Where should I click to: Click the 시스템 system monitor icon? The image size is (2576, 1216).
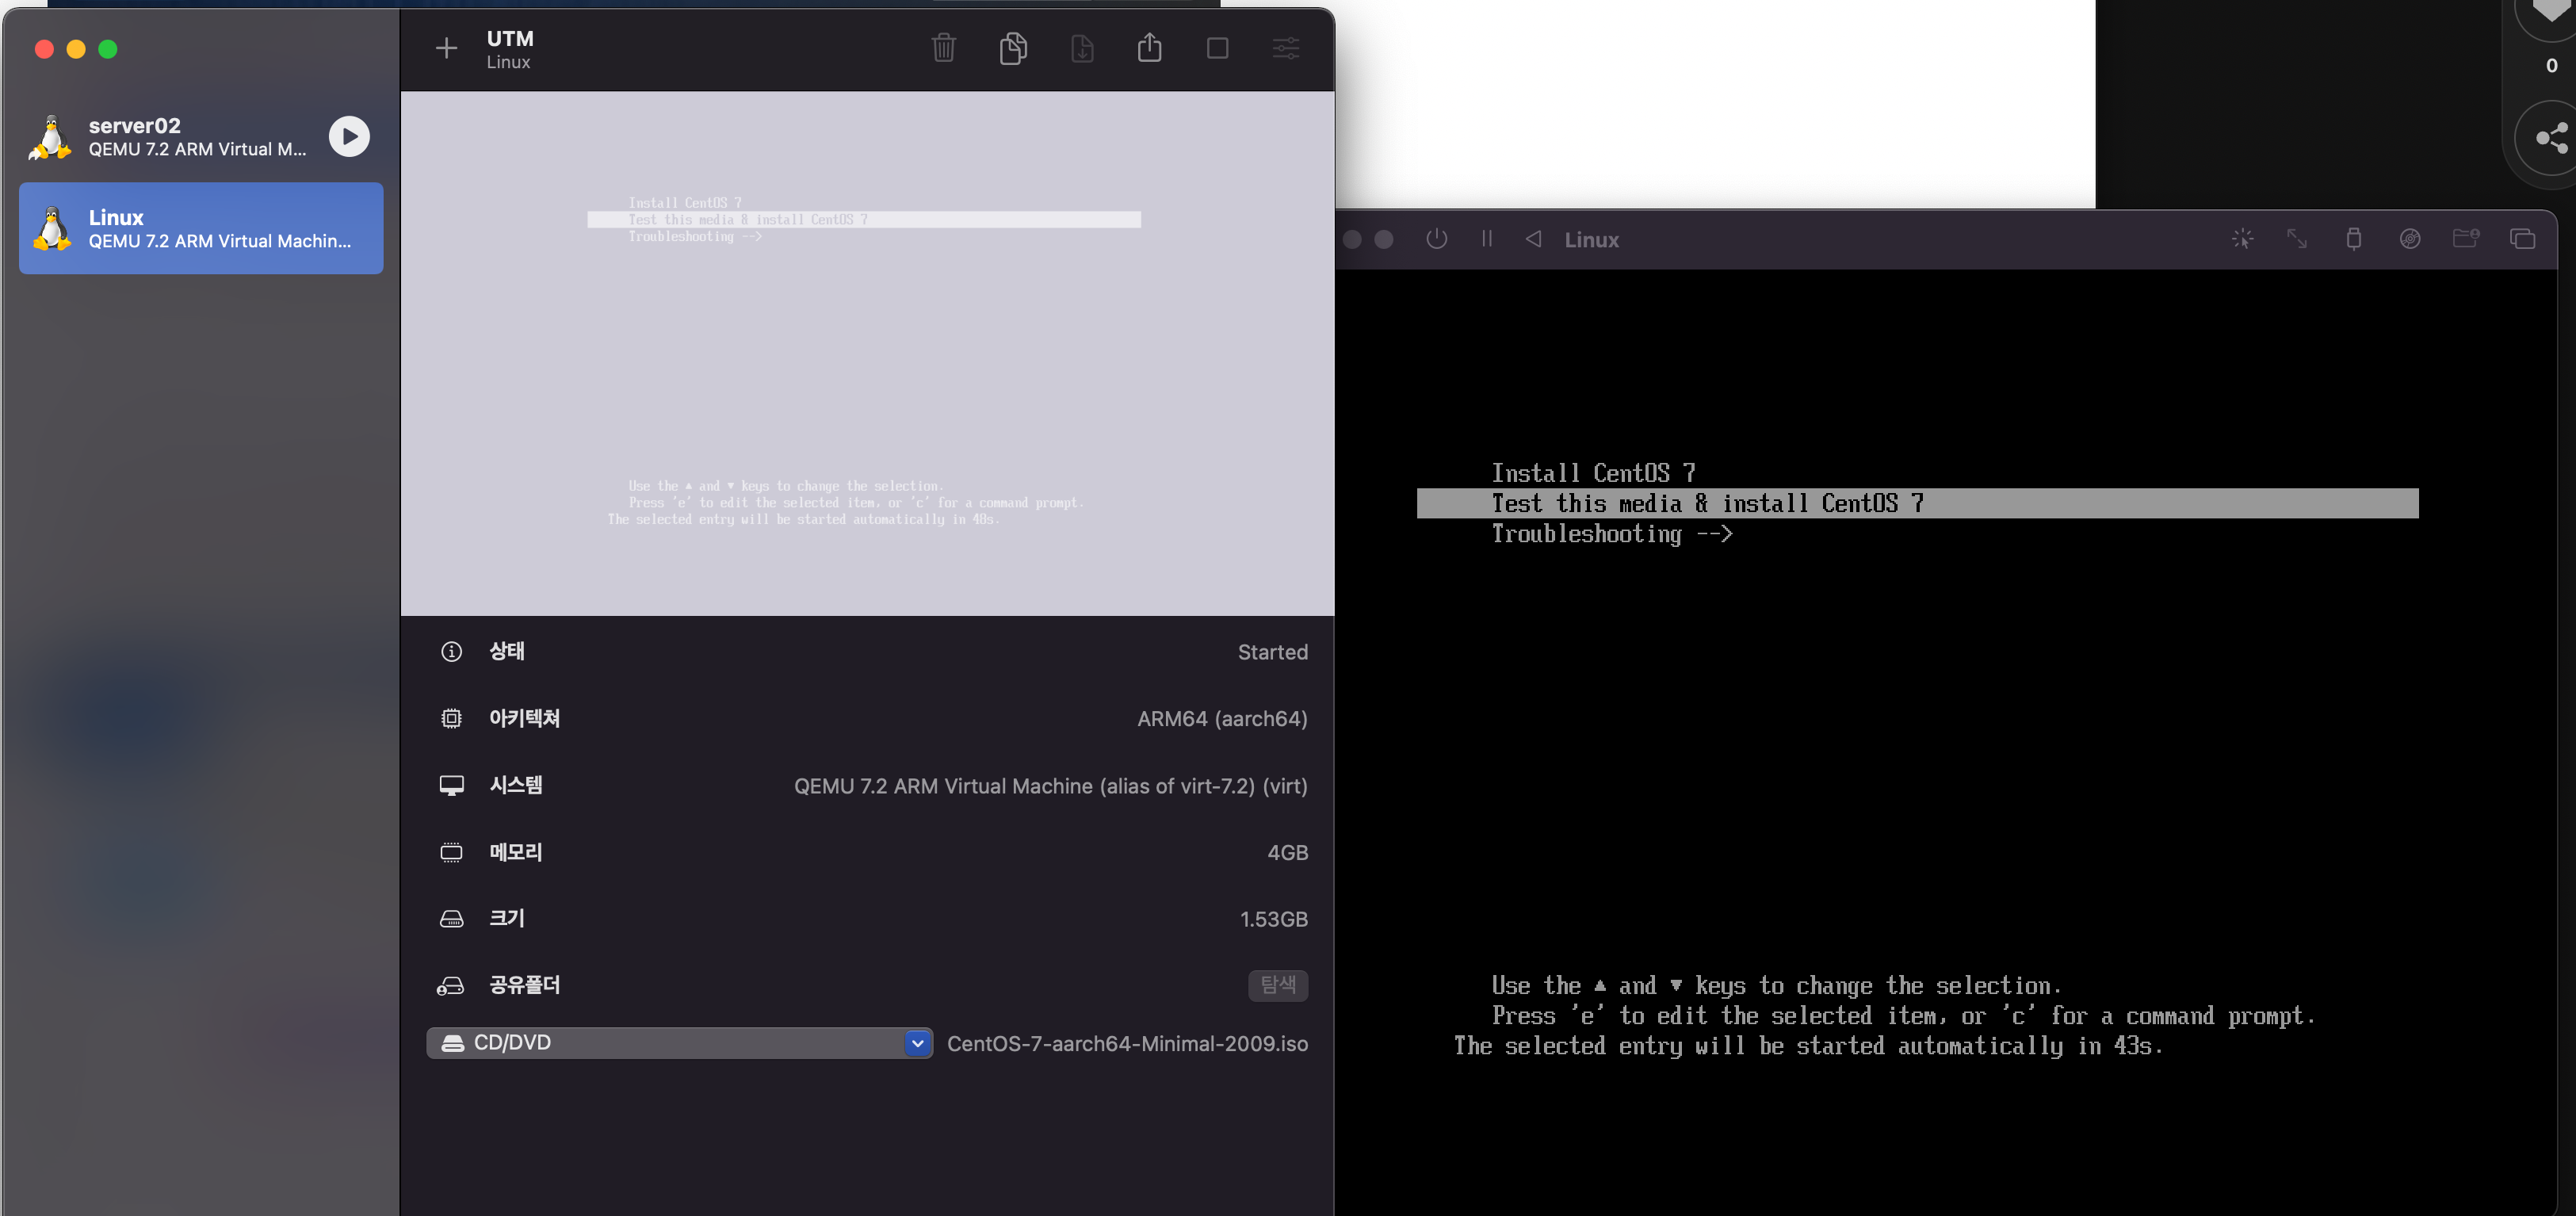tap(451, 786)
